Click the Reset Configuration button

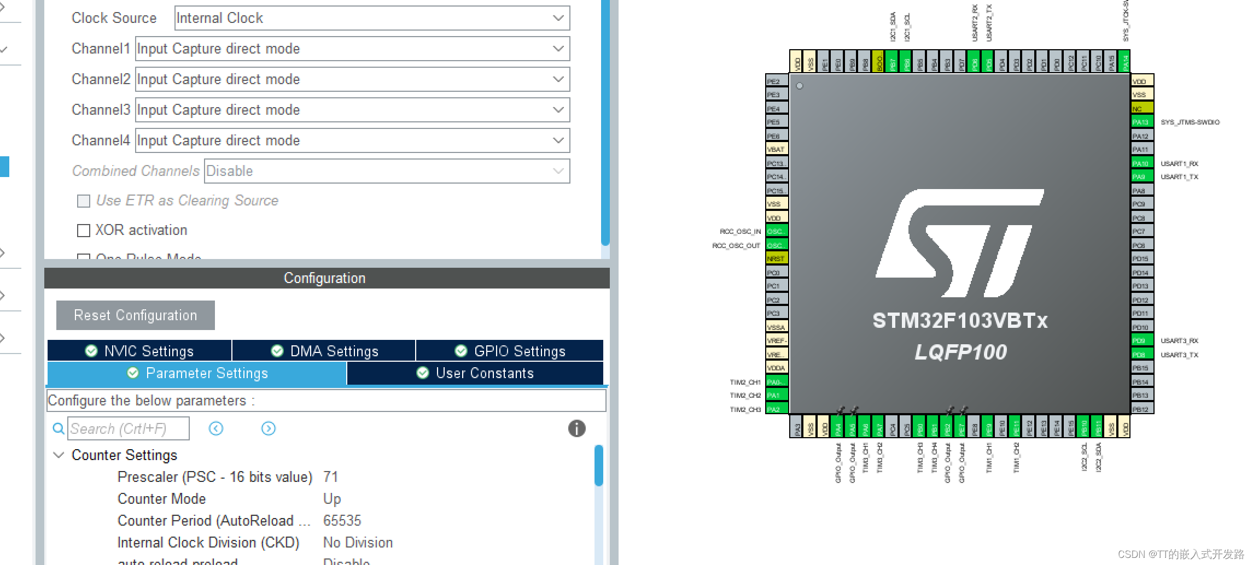click(136, 315)
